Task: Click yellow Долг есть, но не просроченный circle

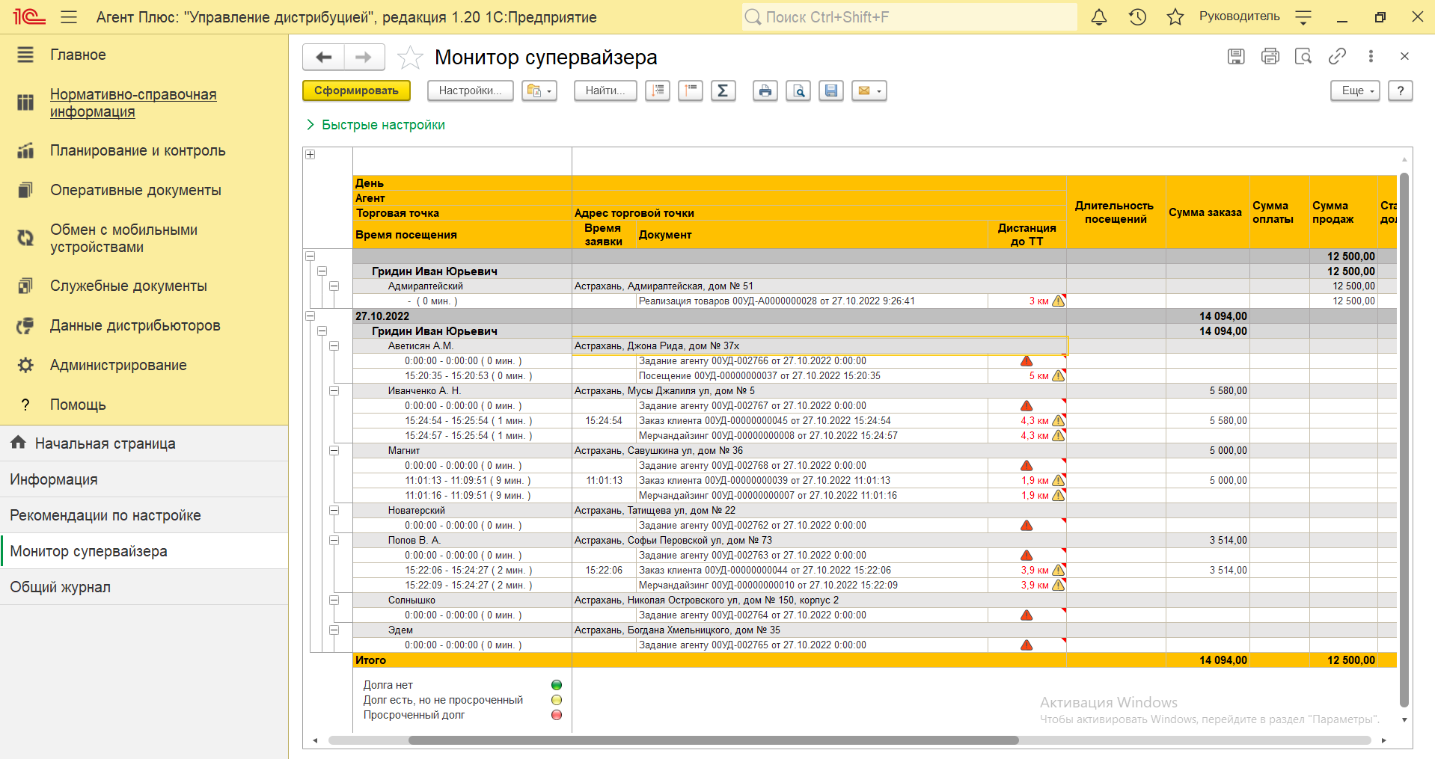Action: pyautogui.click(x=556, y=700)
